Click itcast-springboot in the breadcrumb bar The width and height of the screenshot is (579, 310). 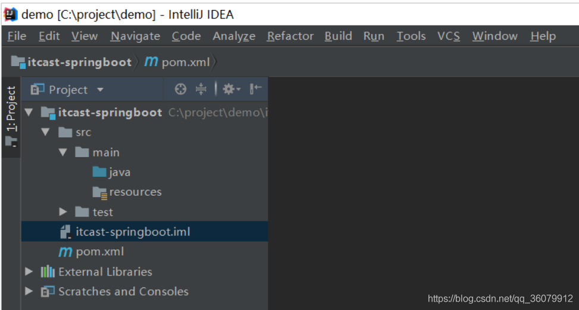[x=79, y=62]
